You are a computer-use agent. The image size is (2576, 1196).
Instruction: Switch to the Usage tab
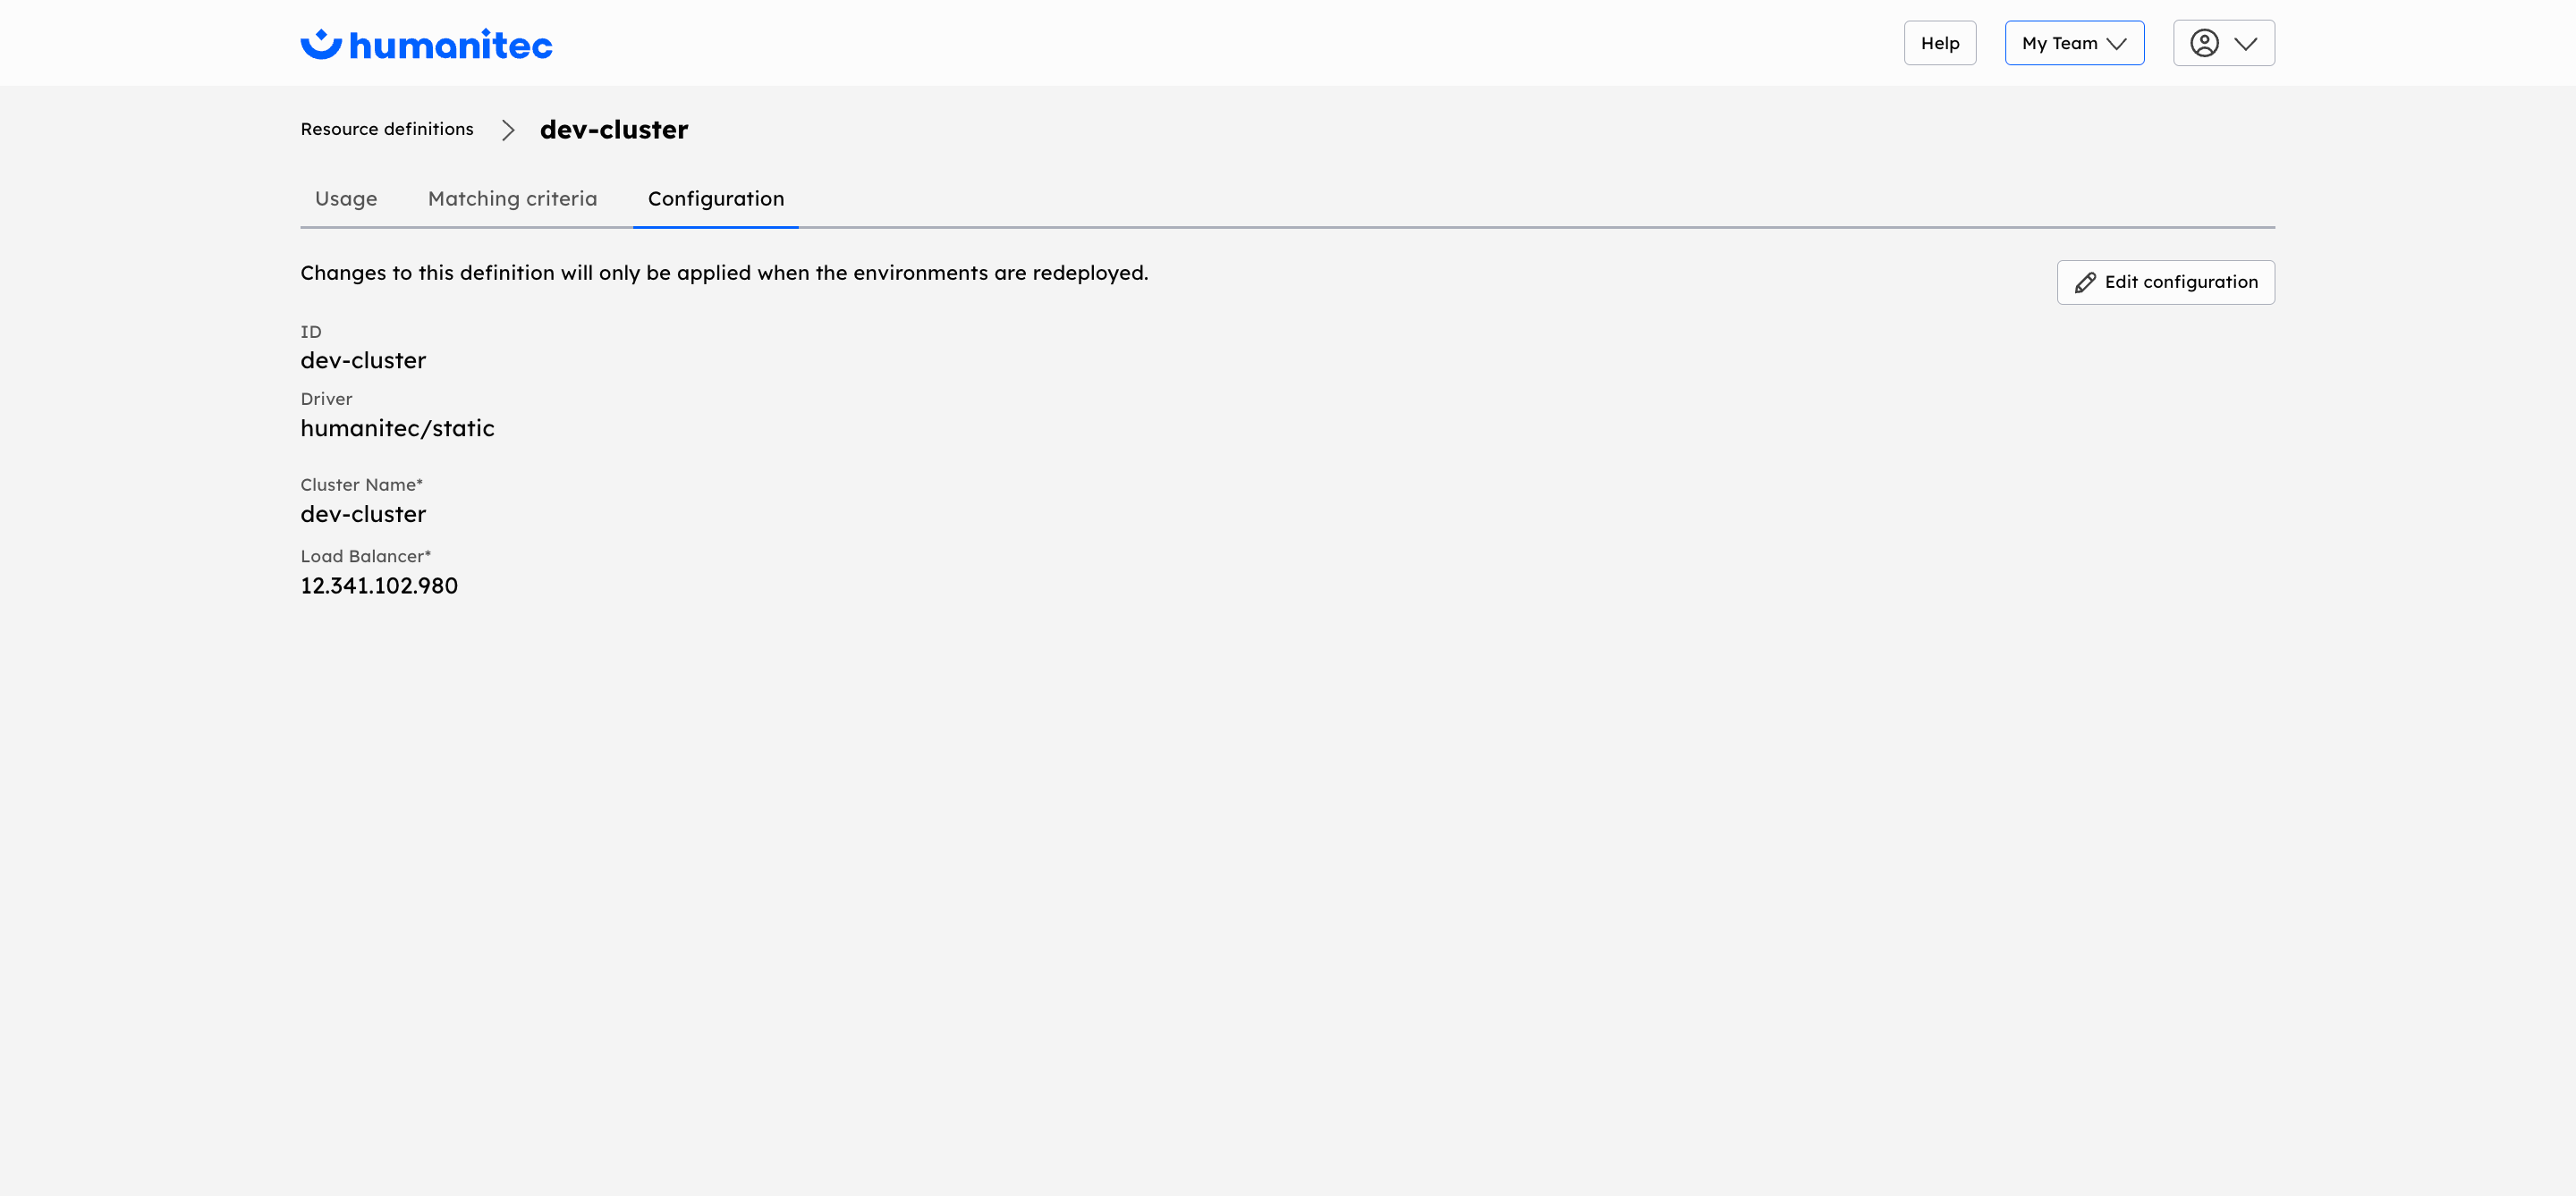tap(346, 198)
